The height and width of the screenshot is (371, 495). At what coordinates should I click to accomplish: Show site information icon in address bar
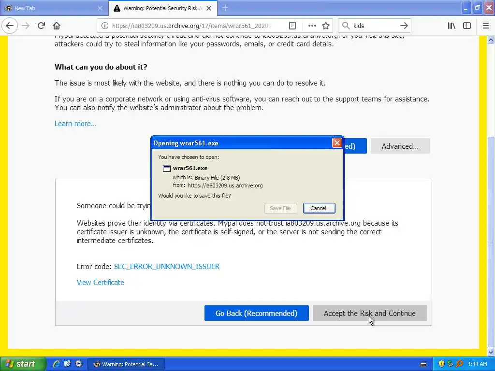[x=105, y=26]
